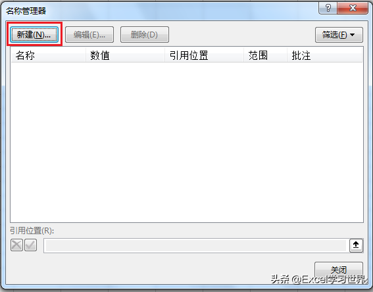
Task: Focus the 引用位置 reference input field
Action: click(x=196, y=245)
